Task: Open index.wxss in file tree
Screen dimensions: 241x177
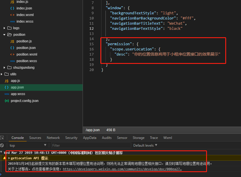Action: [x=25, y=21]
